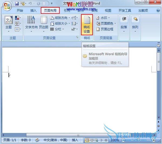Screen dimensions: 162x144
Task: Click the page number indicator 页面: 1/1
Action: [x=10, y=140]
